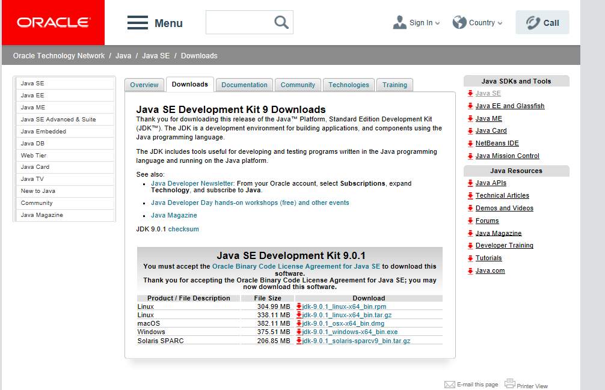605x390 pixels.
Task: Open Java ME link under Java SDKs and Tools
Action: coord(489,119)
